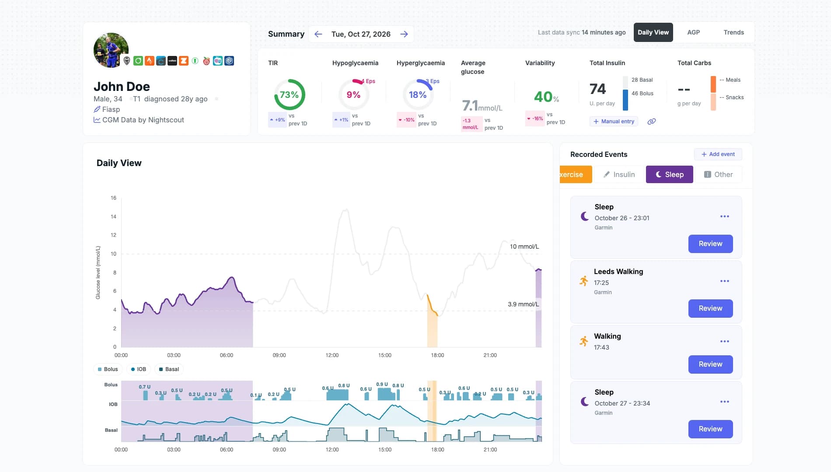Image resolution: width=831 pixels, height=472 pixels.
Task: Click the CGM Data by Nightscout text
Action: point(143,120)
